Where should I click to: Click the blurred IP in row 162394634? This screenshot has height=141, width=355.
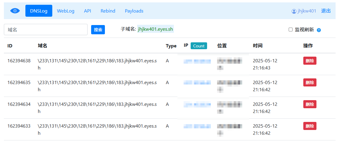(x=197, y=104)
